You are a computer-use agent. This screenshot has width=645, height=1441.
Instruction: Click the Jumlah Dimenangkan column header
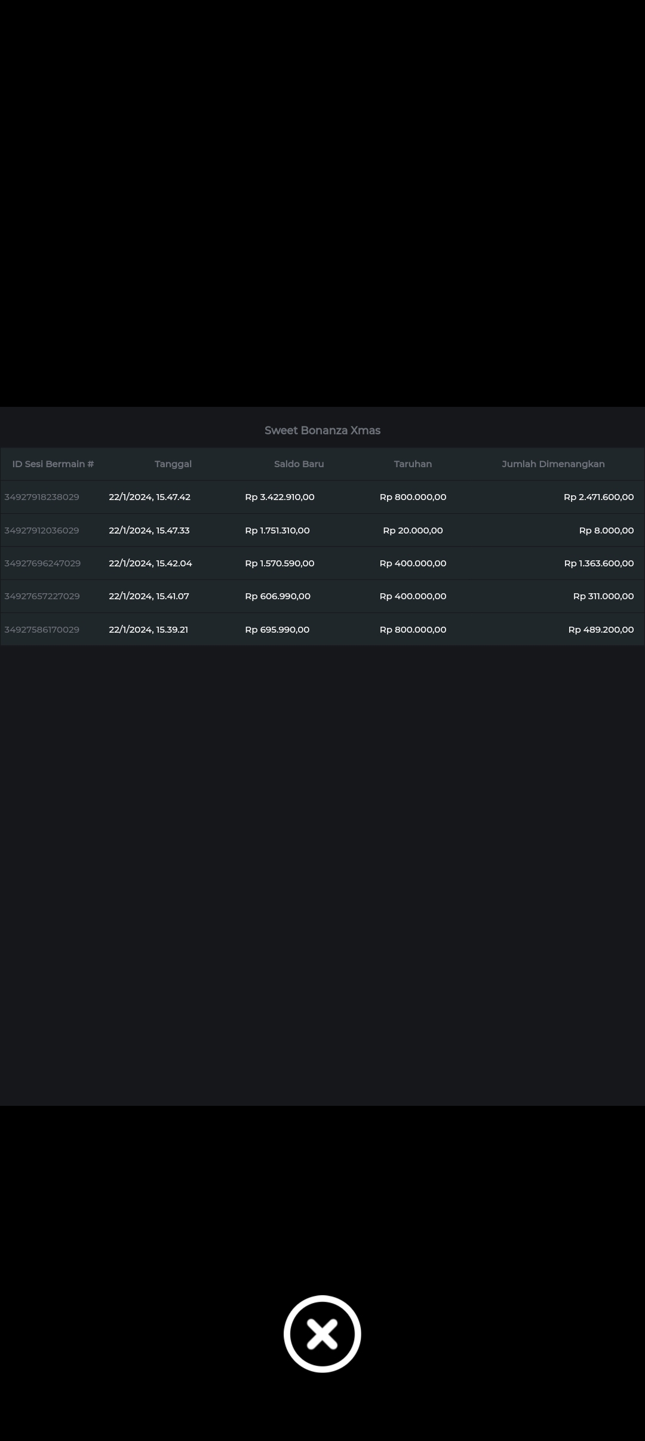pos(553,464)
